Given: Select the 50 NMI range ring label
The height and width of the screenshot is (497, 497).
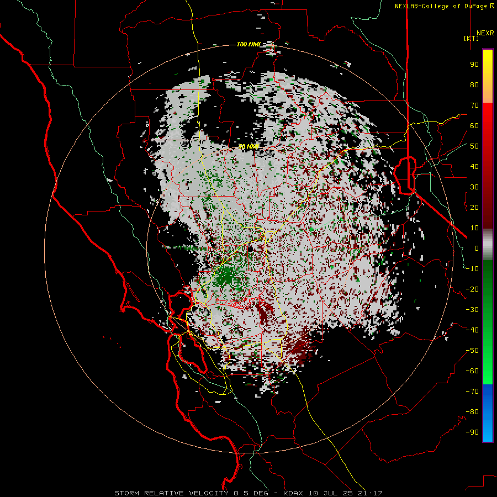Looking at the screenshot, I should coord(248,147).
